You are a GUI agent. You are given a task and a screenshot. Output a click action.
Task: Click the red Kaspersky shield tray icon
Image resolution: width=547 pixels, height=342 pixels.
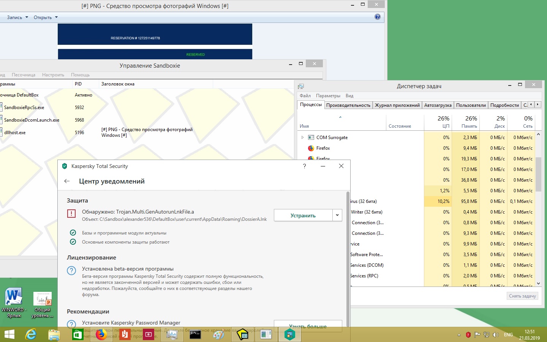point(468,335)
